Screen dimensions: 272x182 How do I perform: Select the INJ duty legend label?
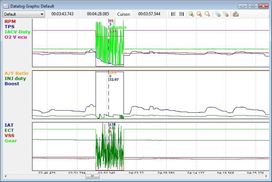pos(15,78)
